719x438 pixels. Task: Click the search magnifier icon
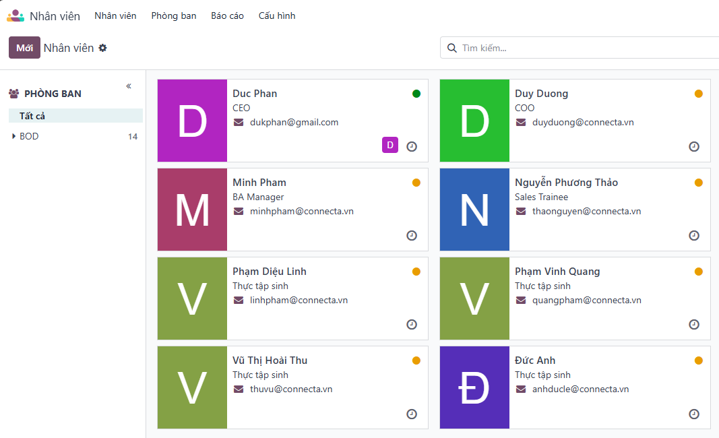[x=451, y=48]
